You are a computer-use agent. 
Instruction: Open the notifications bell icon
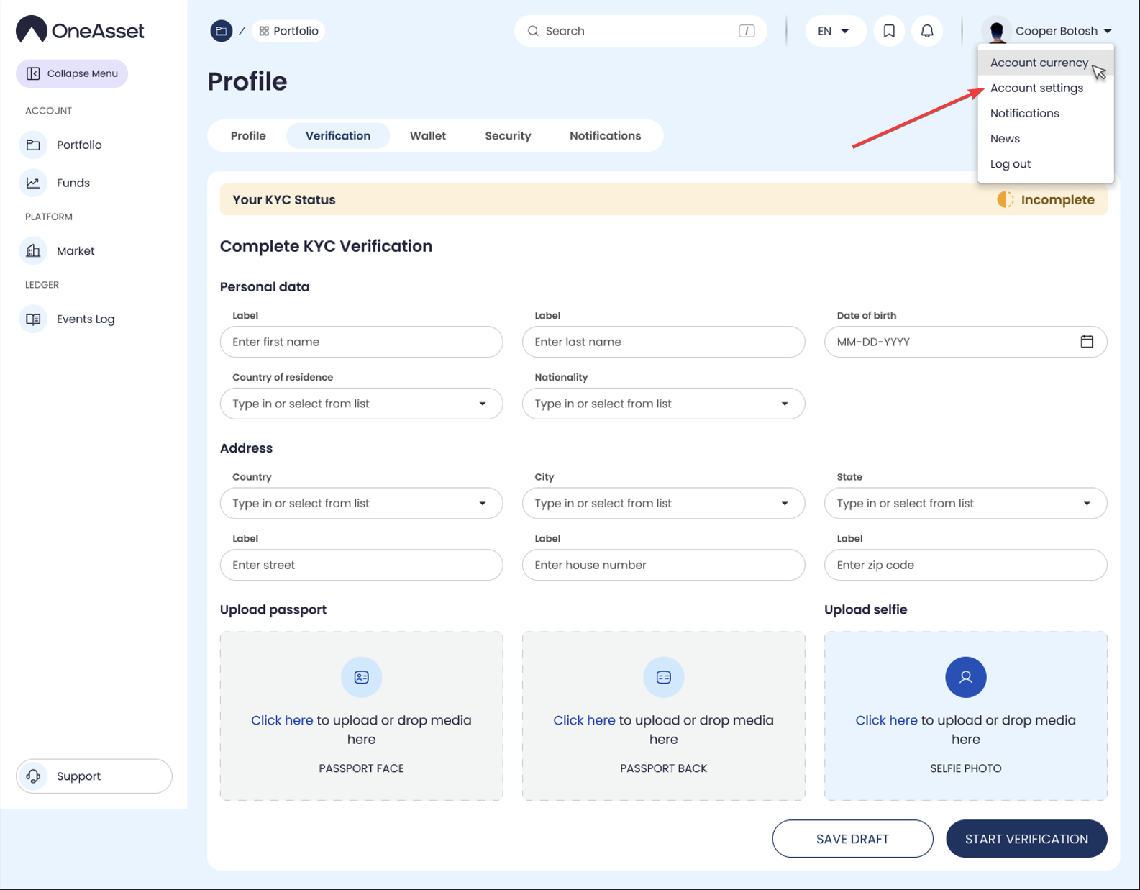[x=927, y=31]
